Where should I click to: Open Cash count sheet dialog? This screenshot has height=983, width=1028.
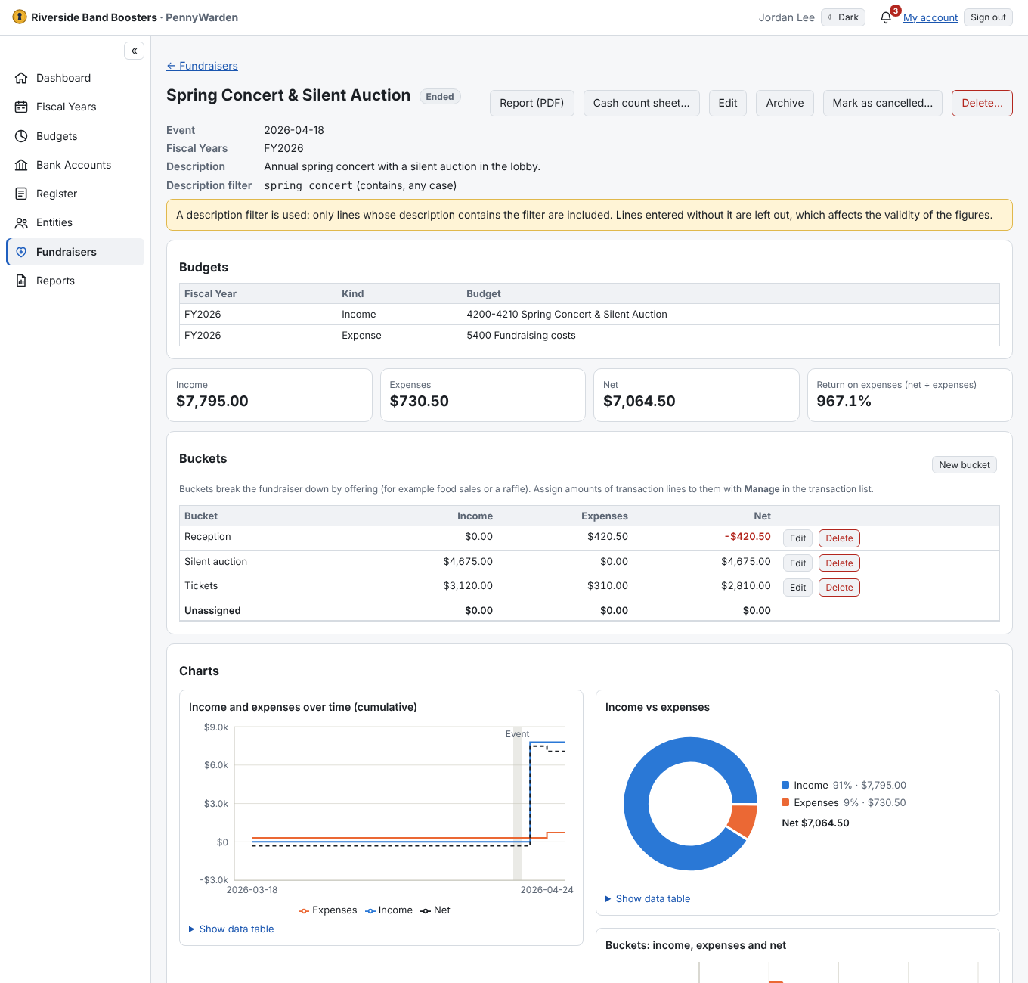point(642,103)
